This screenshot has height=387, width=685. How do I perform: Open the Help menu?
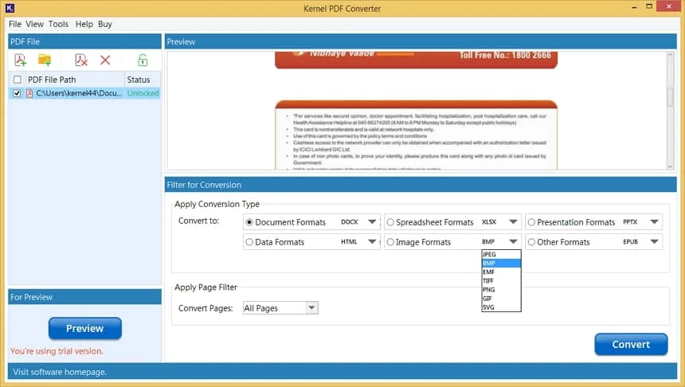pos(84,24)
